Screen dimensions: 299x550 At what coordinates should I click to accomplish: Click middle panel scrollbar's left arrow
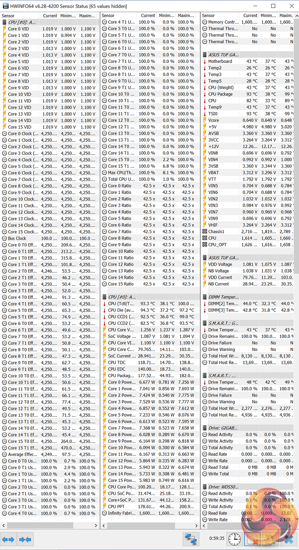(103, 526)
